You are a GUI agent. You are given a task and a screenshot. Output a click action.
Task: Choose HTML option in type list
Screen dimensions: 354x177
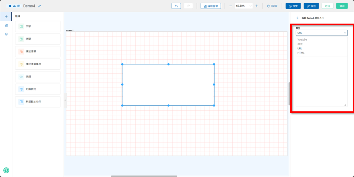301,53
